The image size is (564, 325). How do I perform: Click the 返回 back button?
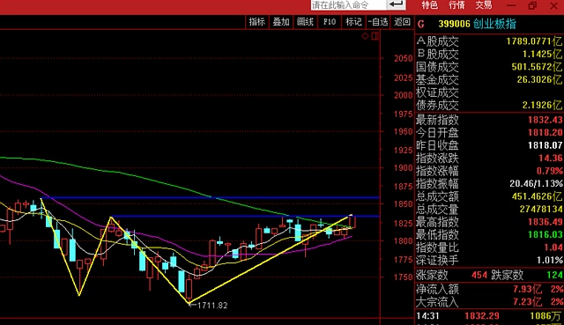(x=402, y=22)
